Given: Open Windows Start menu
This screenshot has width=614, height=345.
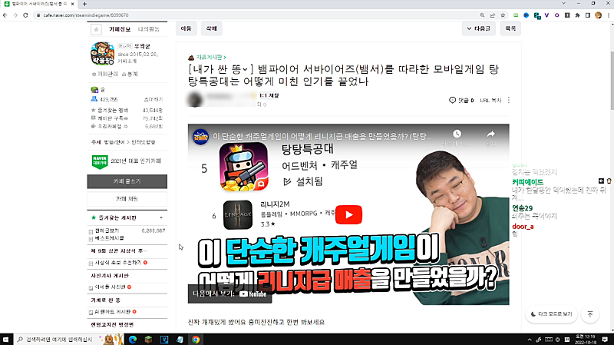Looking at the screenshot, I should [x=5, y=340].
